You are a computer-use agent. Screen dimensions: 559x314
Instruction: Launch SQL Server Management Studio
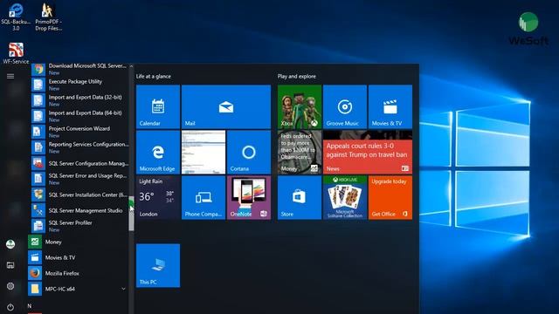pyautogui.click(x=79, y=210)
